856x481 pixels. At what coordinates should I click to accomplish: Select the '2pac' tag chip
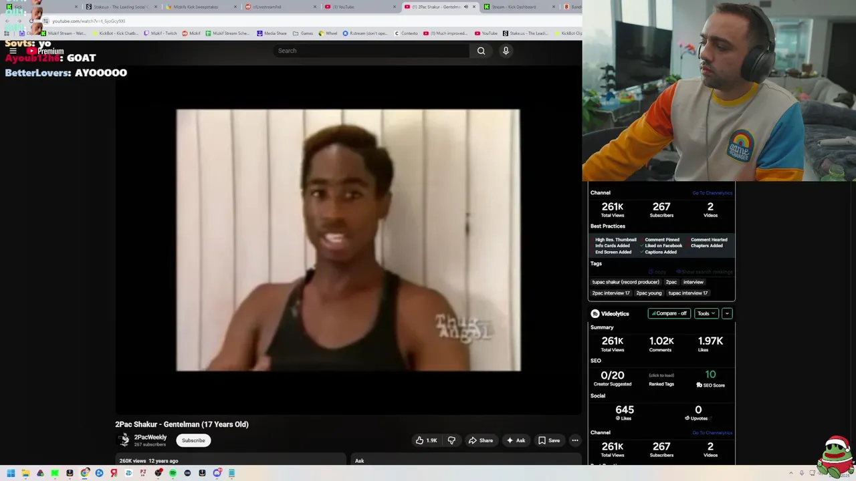tap(671, 282)
